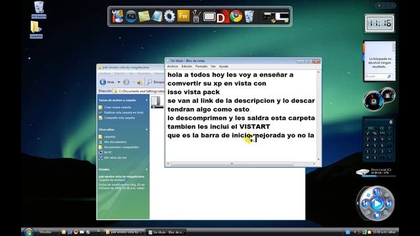Click the Explorer Dirección address field
Screen dimensions: 420x236
pos(138,91)
